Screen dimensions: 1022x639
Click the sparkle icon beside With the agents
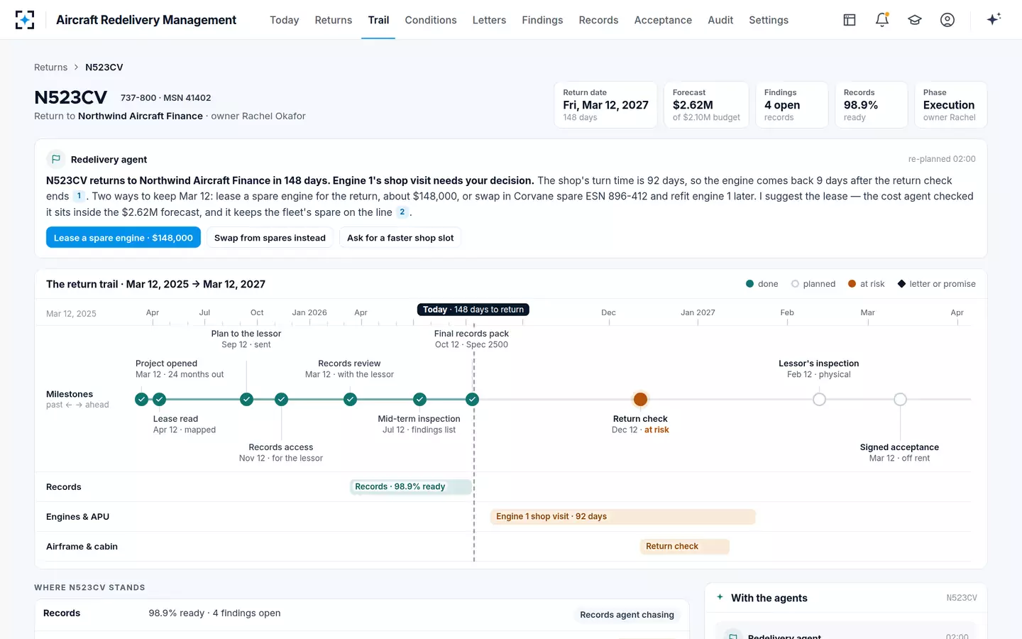pyautogui.click(x=720, y=597)
